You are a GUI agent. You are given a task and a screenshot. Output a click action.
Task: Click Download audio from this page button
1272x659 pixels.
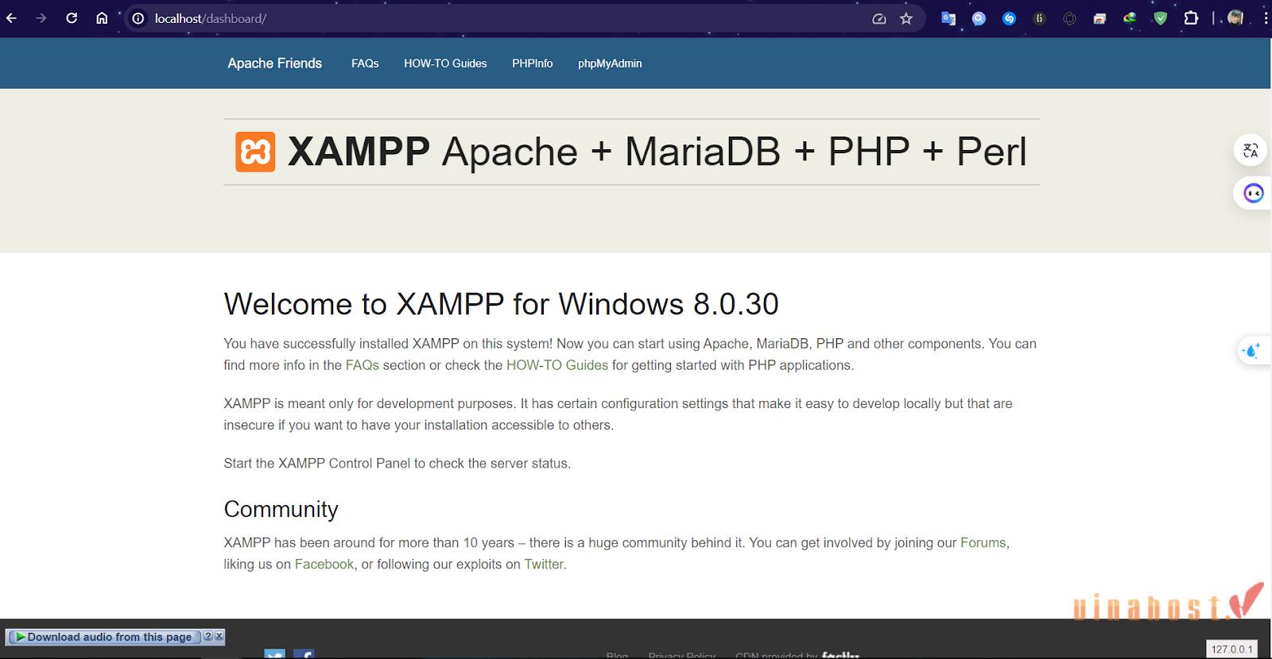pyautogui.click(x=103, y=637)
